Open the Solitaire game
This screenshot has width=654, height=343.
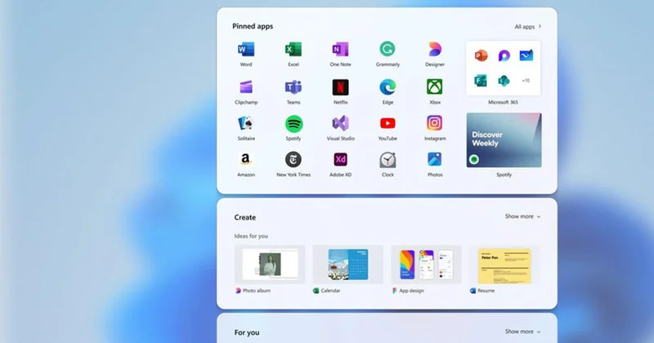(246, 124)
